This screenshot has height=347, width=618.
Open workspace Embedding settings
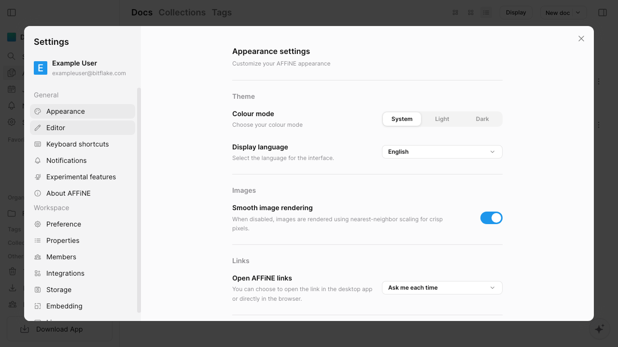(83, 306)
